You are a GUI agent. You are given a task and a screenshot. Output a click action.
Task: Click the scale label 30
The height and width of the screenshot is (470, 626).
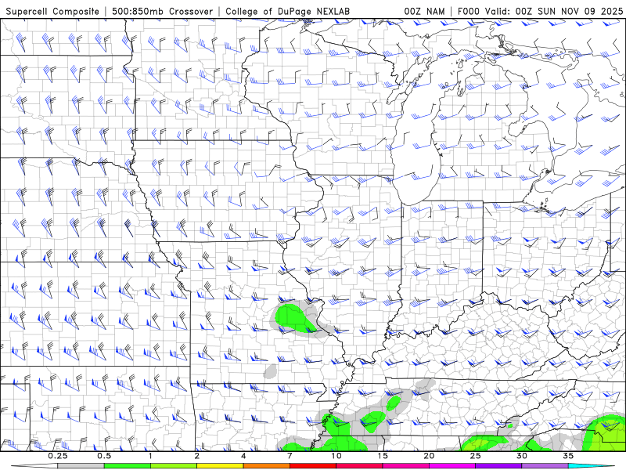click(x=521, y=456)
